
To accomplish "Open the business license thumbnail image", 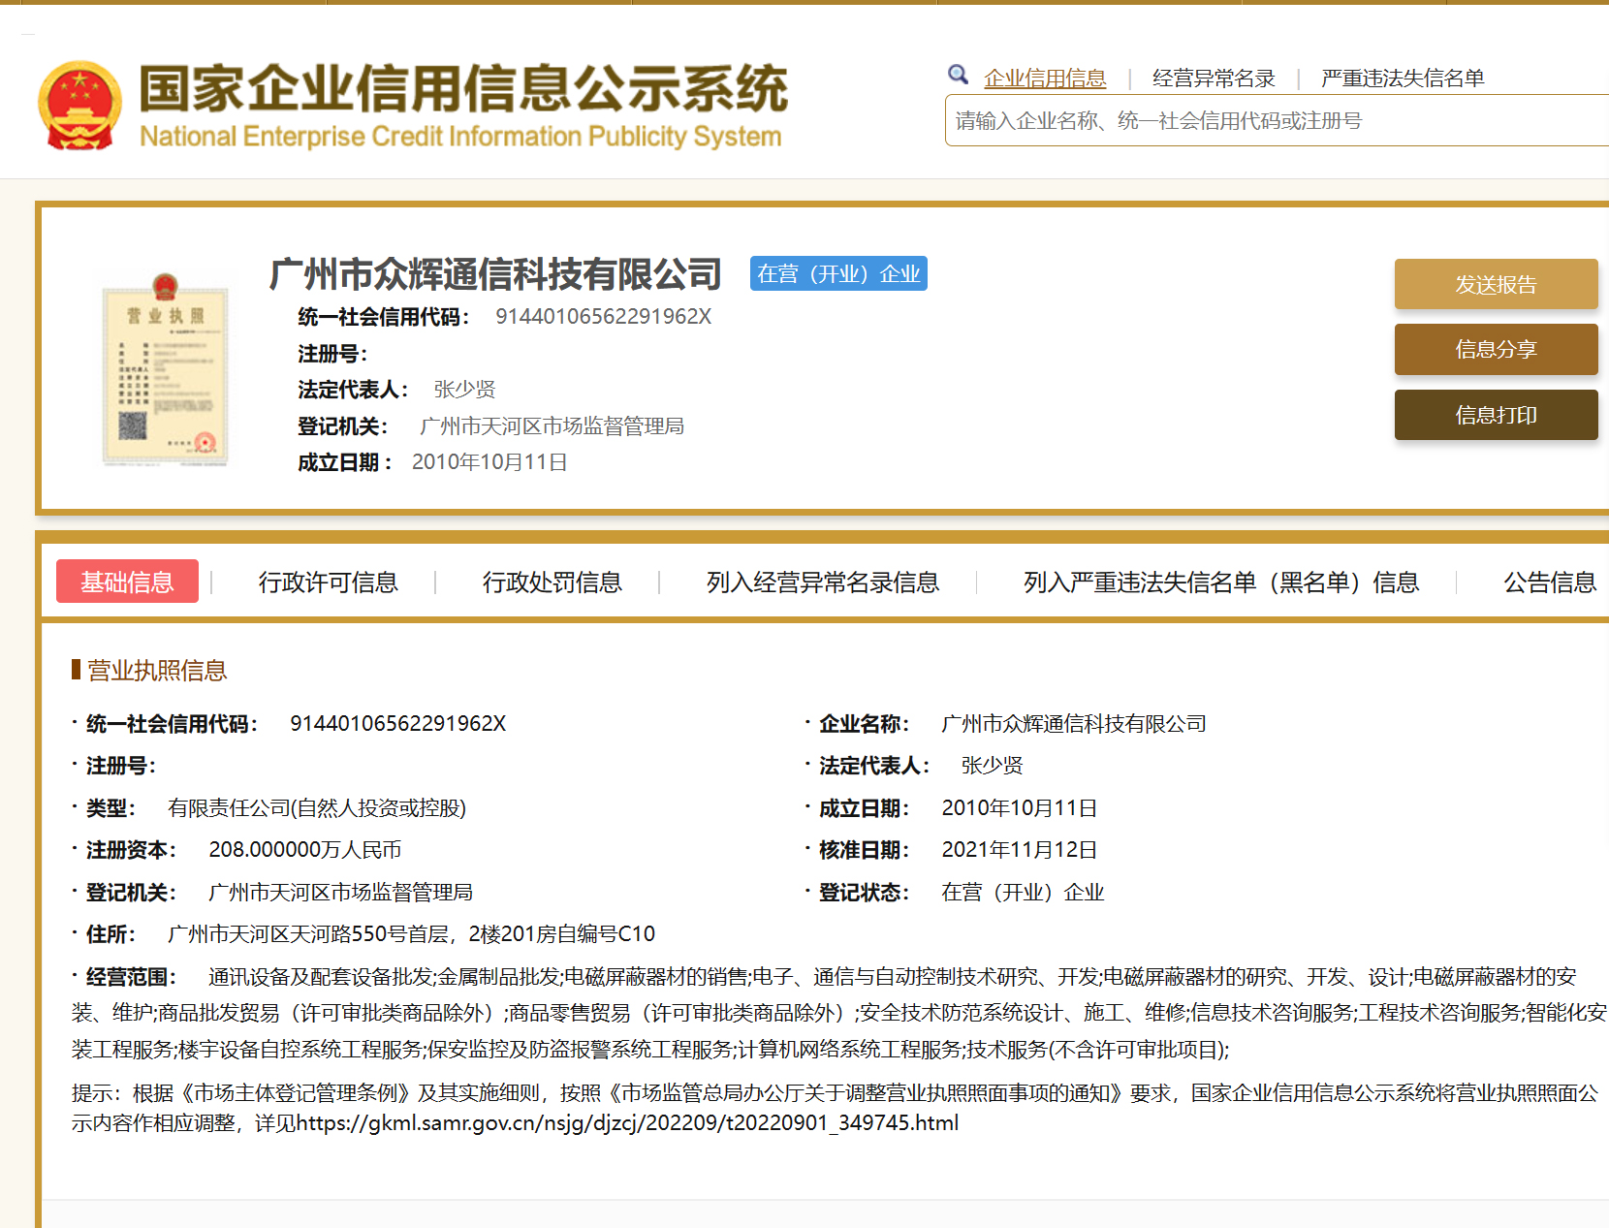I will pyautogui.click(x=166, y=369).
